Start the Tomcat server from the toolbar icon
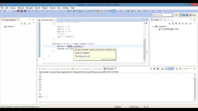This screenshot has height=111, width=198. point(18,11)
